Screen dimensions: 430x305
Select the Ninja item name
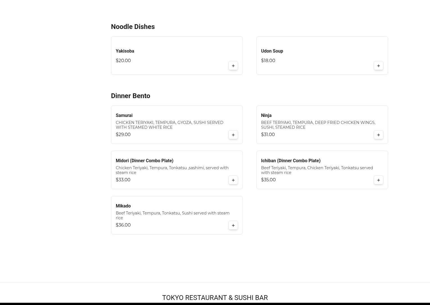(x=266, y=115)
